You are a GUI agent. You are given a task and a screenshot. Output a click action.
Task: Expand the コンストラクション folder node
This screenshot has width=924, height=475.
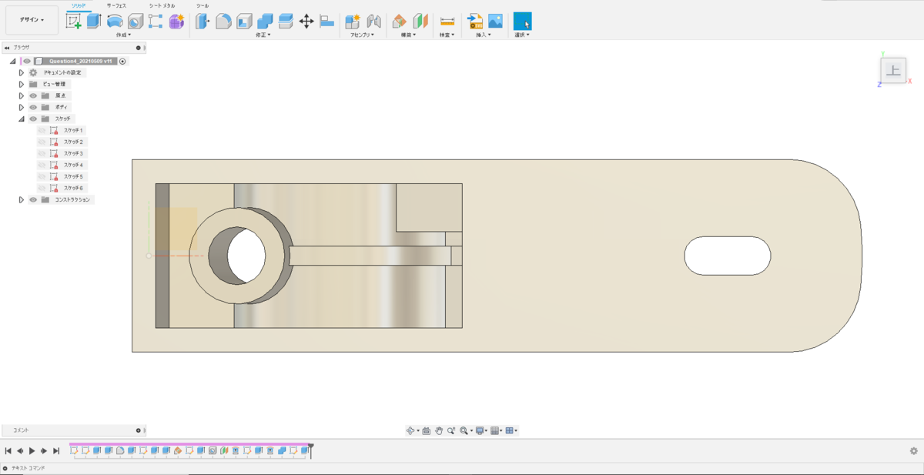pos(22,199)
